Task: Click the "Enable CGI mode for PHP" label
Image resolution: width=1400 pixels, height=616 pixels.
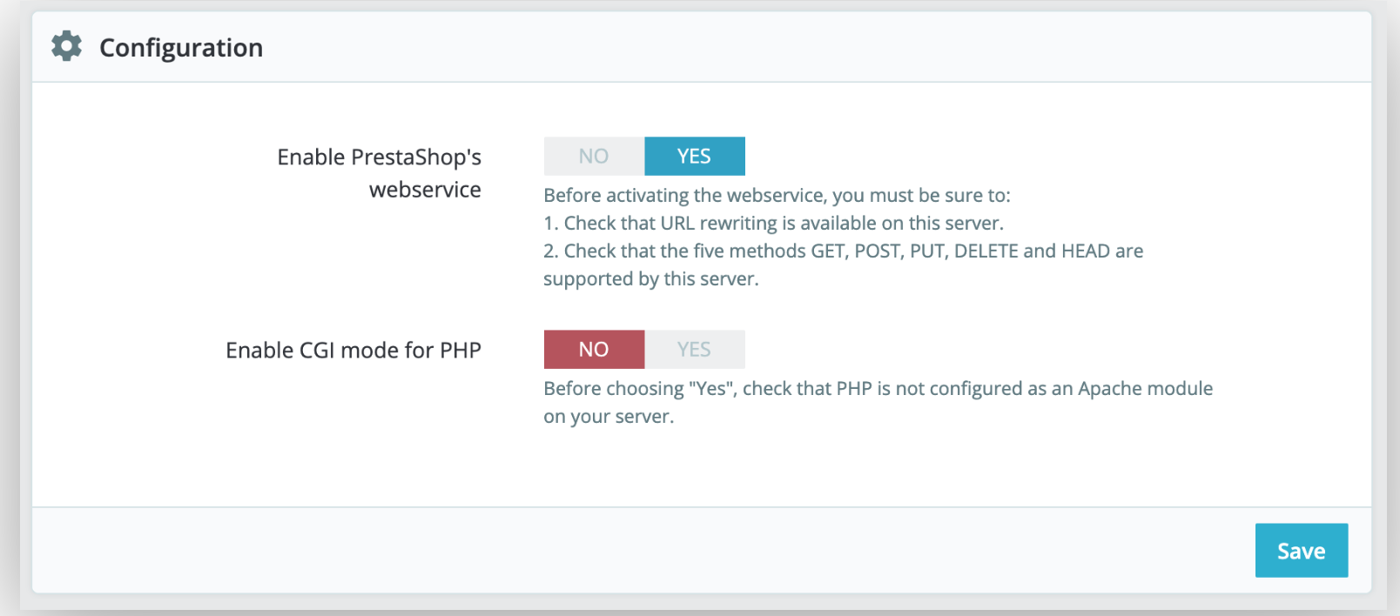Action: 353,350
